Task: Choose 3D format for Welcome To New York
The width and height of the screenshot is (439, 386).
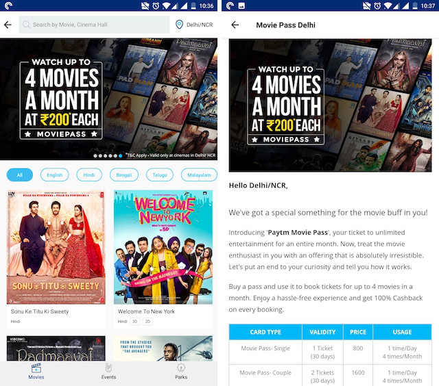Action: 134,322
